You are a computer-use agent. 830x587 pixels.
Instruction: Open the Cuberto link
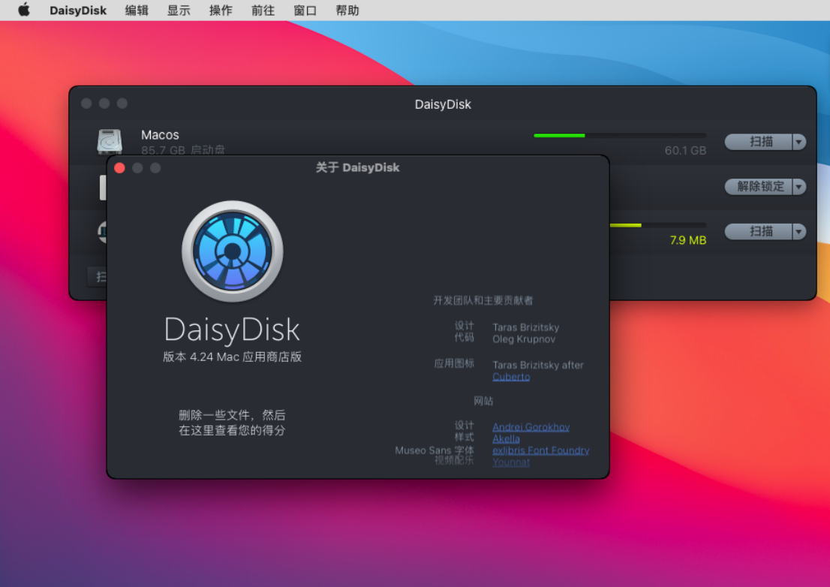pyautogui.click(x=511, y=377)
